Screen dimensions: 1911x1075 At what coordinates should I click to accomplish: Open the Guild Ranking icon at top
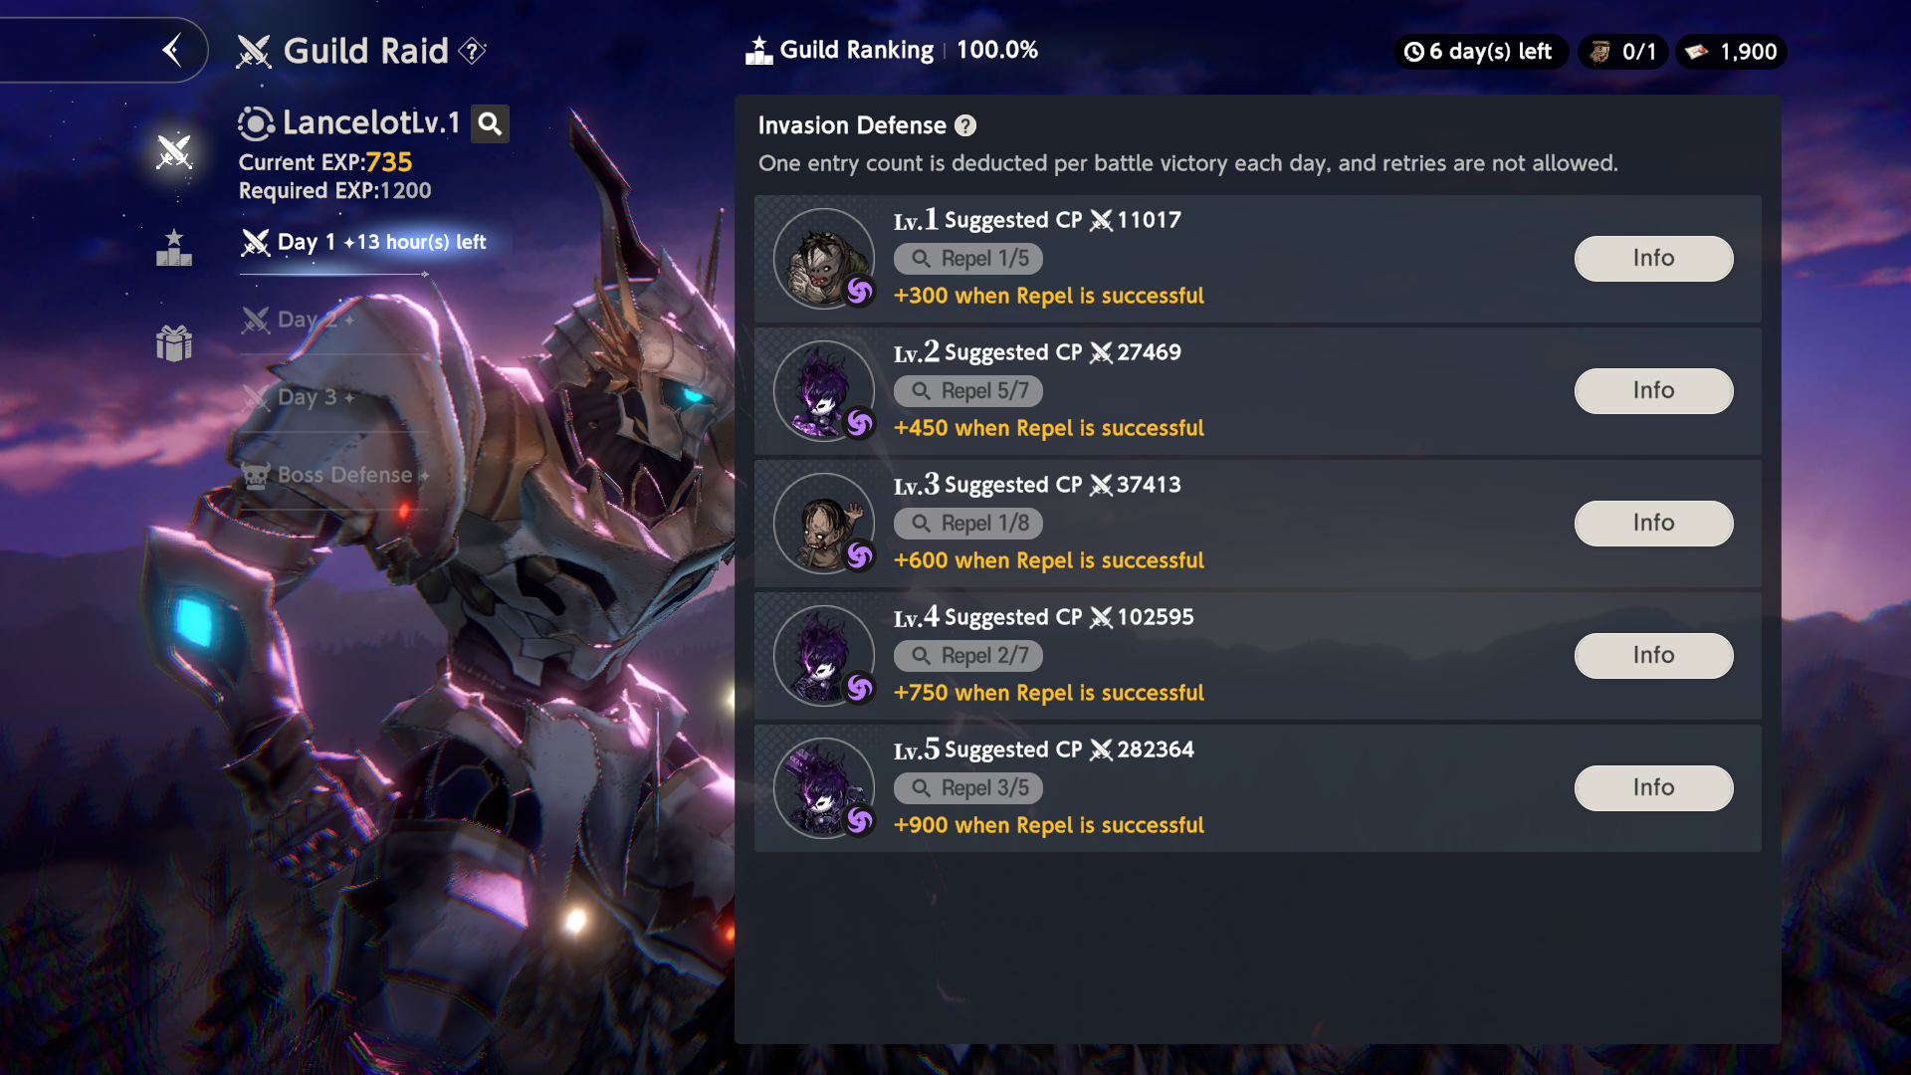click(x=759, y=50)
